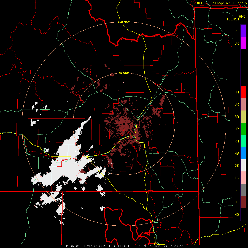The image size is (248, 248).
Task: Select the IC light pink legend swatch
Action: 243,178
